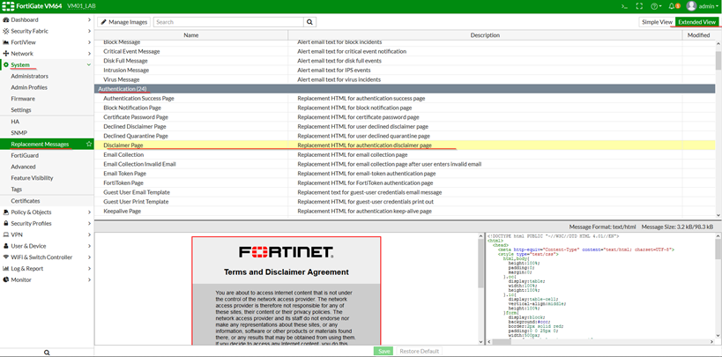
Task: Click the Restore Default button
Action: pos(419,351)
